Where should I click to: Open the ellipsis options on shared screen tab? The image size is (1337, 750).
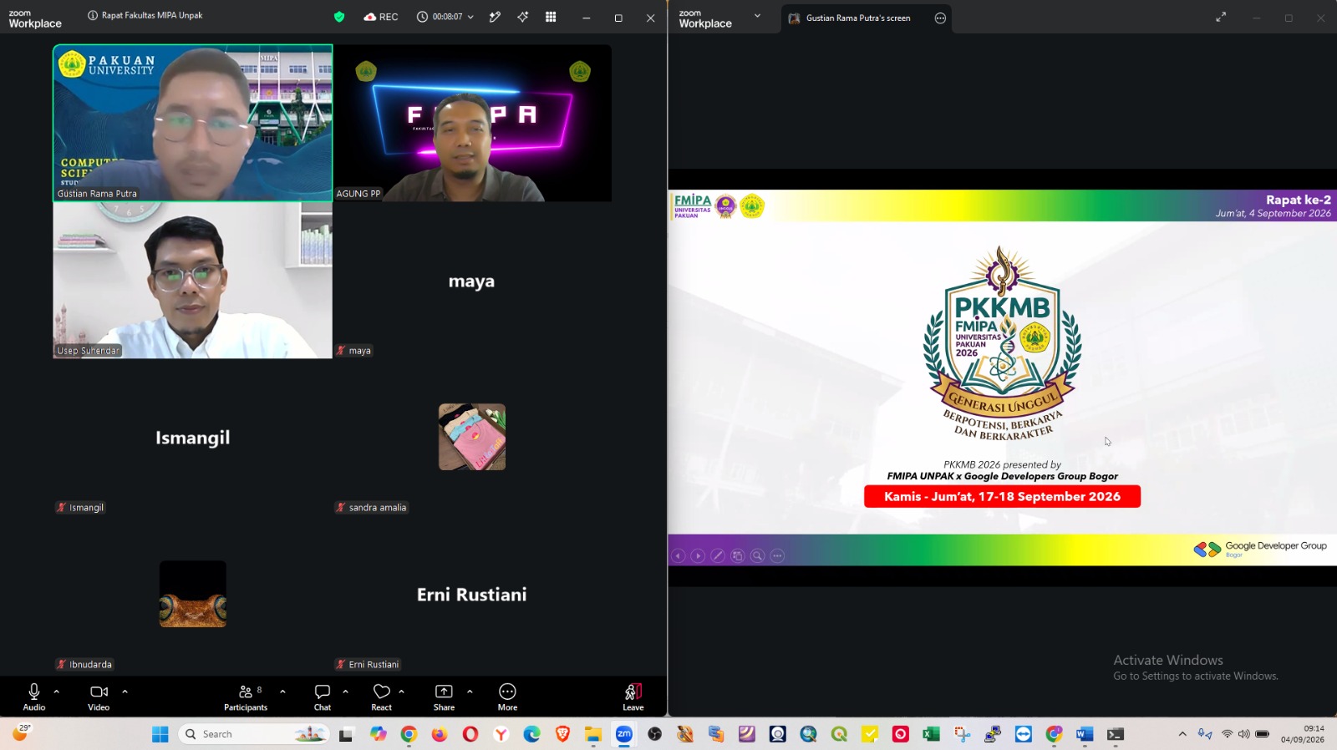[x=940, y=18]
